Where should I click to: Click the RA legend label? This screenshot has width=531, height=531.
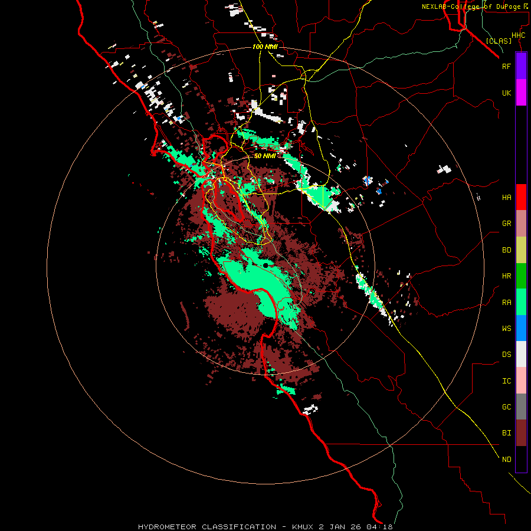[x=506, y=303]
